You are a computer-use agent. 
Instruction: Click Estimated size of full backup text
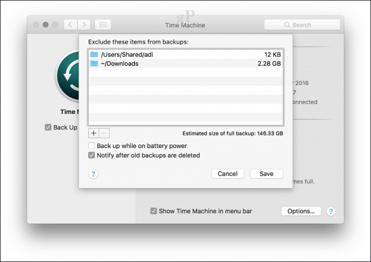pyautogui.click(x=232, y=134)
